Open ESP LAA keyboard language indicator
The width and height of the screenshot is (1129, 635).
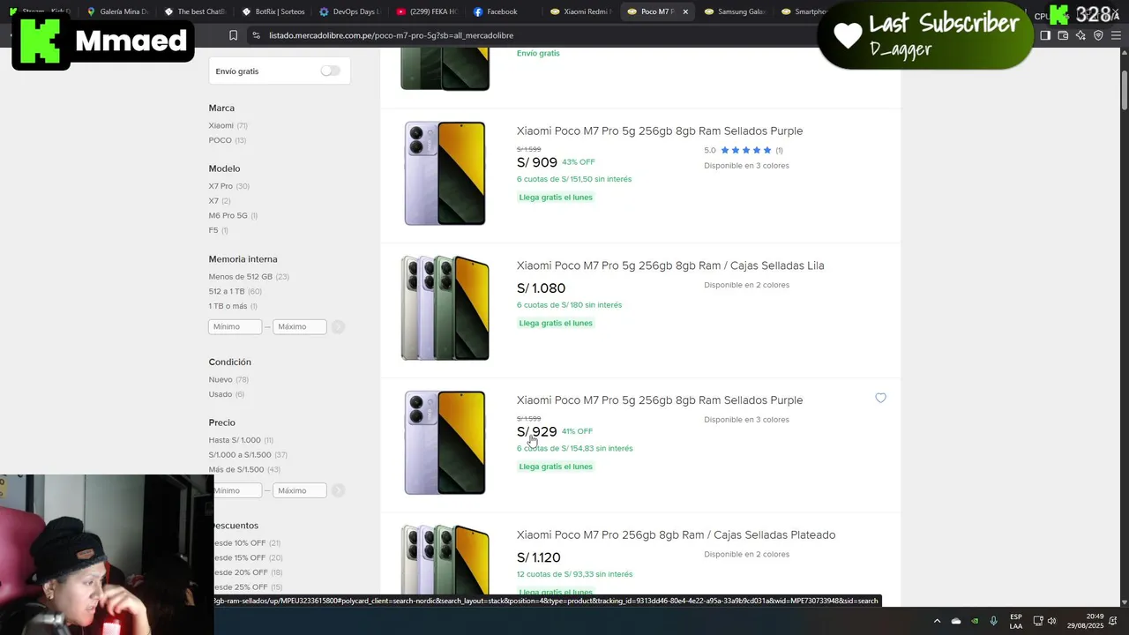coord(1016,621)
